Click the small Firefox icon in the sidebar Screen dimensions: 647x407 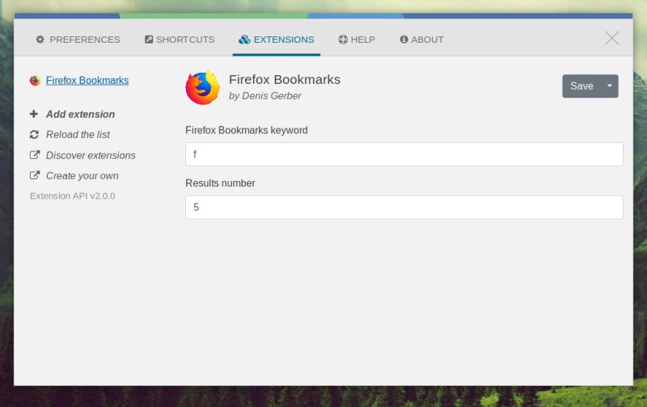(35, 80)
